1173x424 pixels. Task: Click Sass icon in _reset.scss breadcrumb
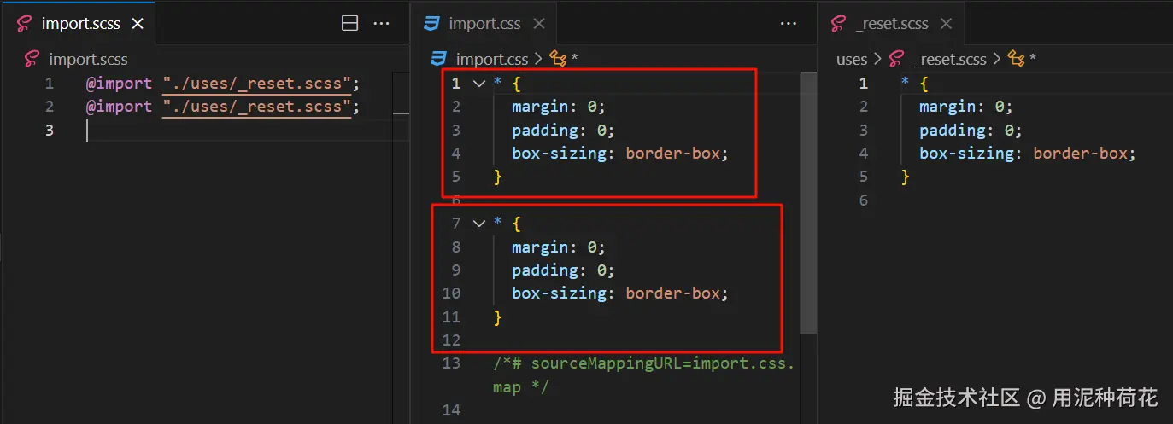pyautogui.click(x=896, y=59)
